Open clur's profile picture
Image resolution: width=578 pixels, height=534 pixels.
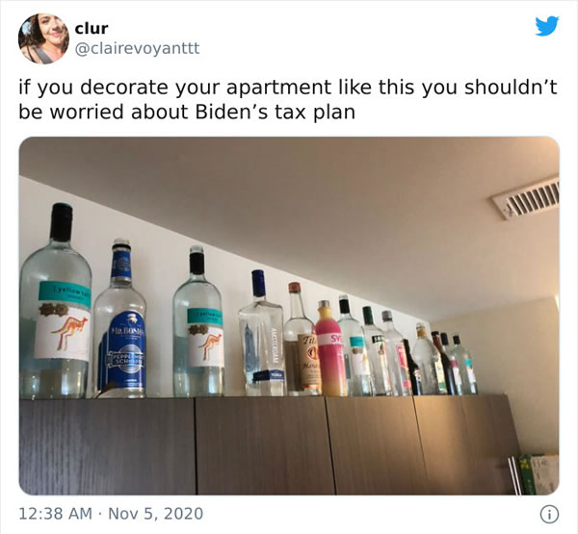pos(44,38)
